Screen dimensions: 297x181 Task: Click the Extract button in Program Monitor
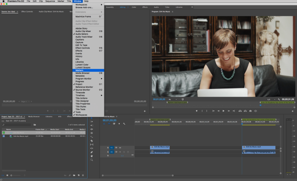(245, 111)
